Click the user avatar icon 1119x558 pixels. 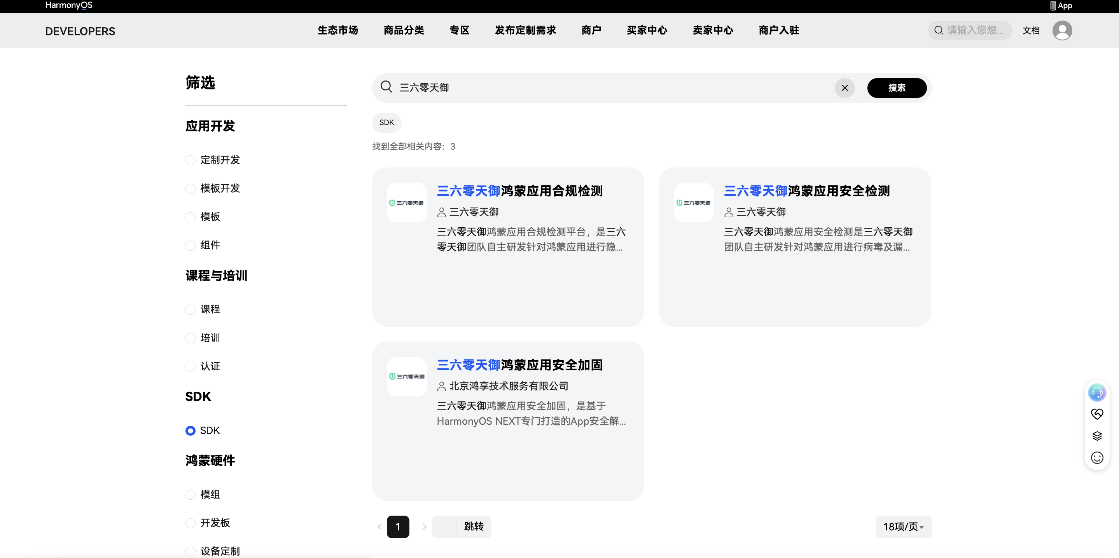[1062, 30]
